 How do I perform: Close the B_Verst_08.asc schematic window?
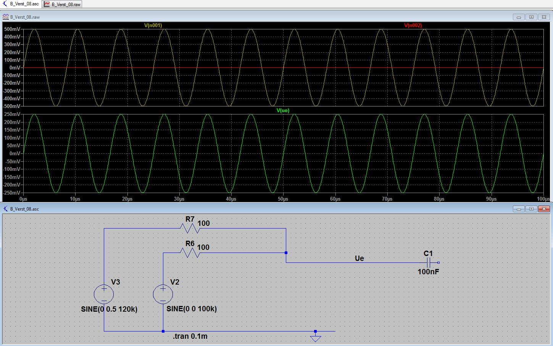point(544,209)
